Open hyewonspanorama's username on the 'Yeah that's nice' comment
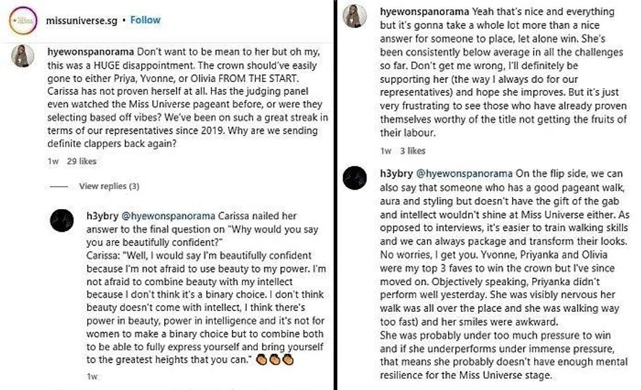This screenshot has width=641, height=390. [424, 12]
